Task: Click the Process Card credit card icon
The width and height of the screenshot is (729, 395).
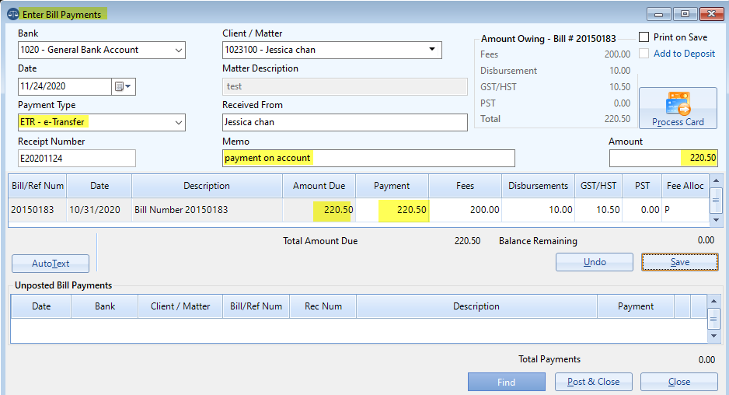Action: [678, 103]
